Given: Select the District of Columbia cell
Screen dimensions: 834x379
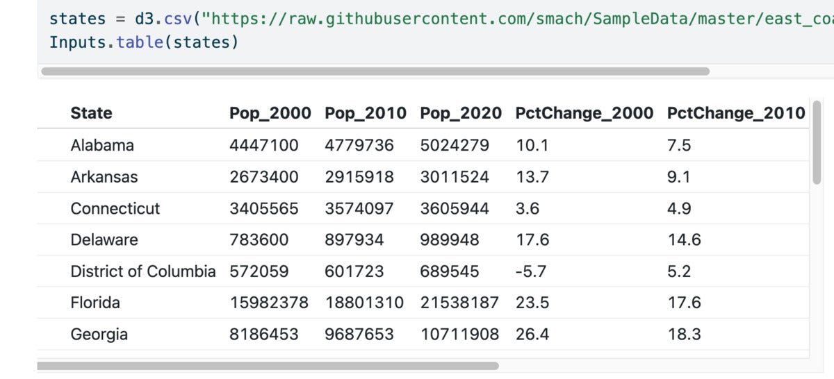Looking at the screenshot, I should 143,271.
